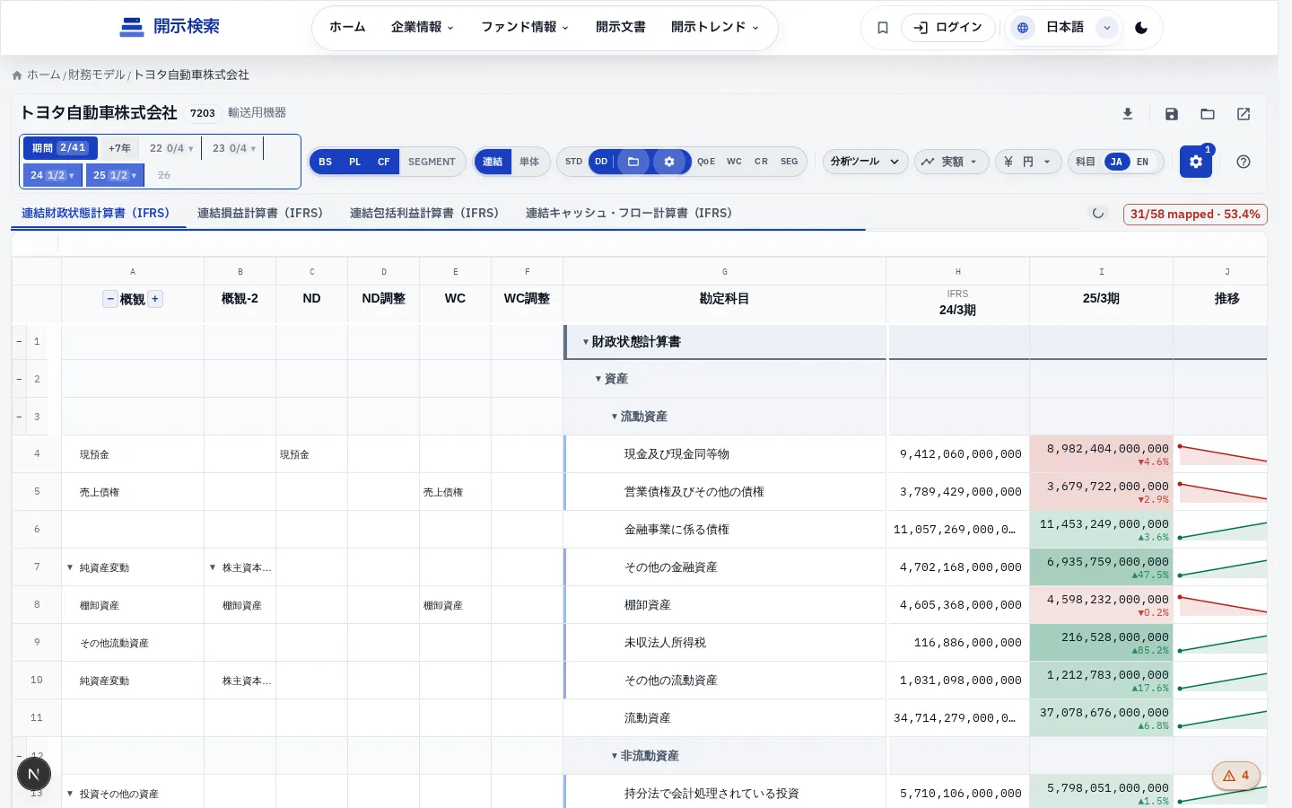Open saved models folder icon
This screenshot has height=808, width=1292.
click(1208, 114)
